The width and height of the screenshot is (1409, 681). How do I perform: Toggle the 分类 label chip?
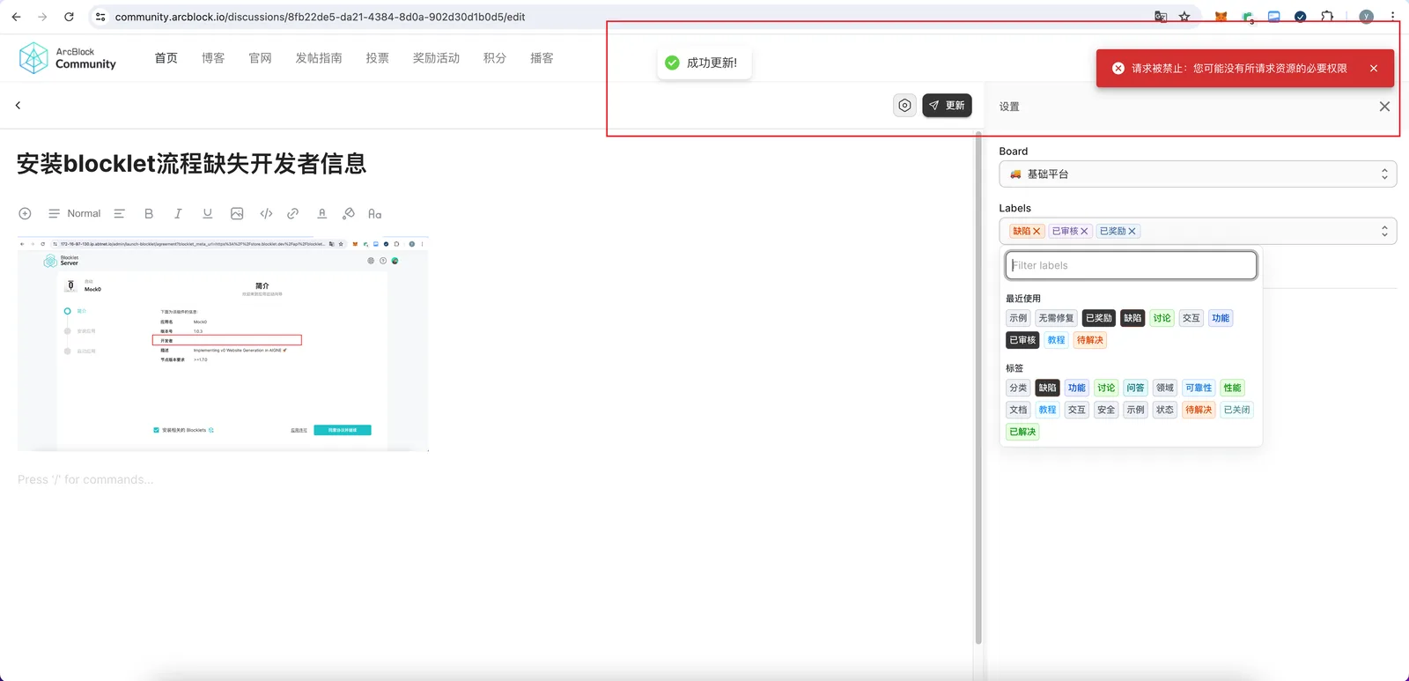pos(1018,388)
